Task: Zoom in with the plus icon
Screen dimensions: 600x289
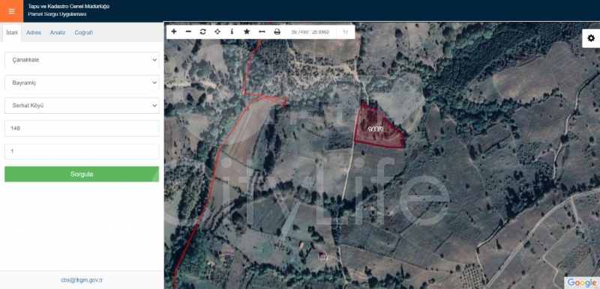Action: 174,31
